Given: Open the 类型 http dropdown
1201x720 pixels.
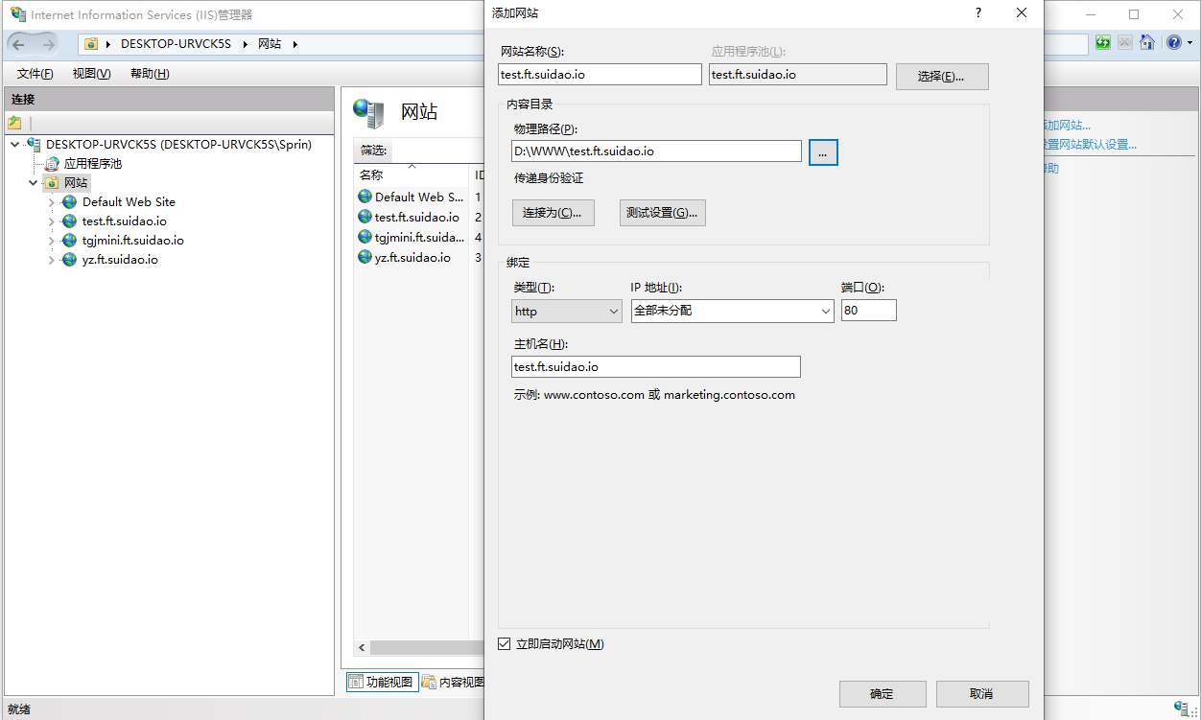Looking at the screenshot, I should tap(567, 311).
